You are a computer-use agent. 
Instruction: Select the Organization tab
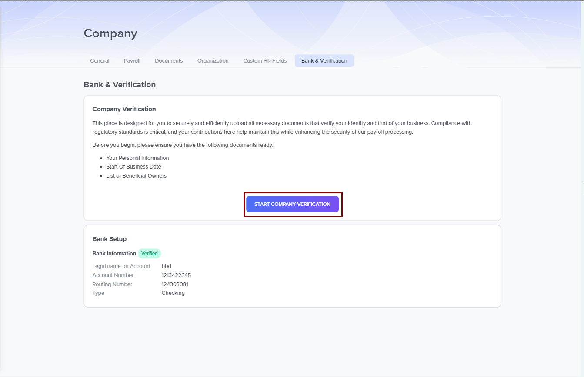[213, 61]
